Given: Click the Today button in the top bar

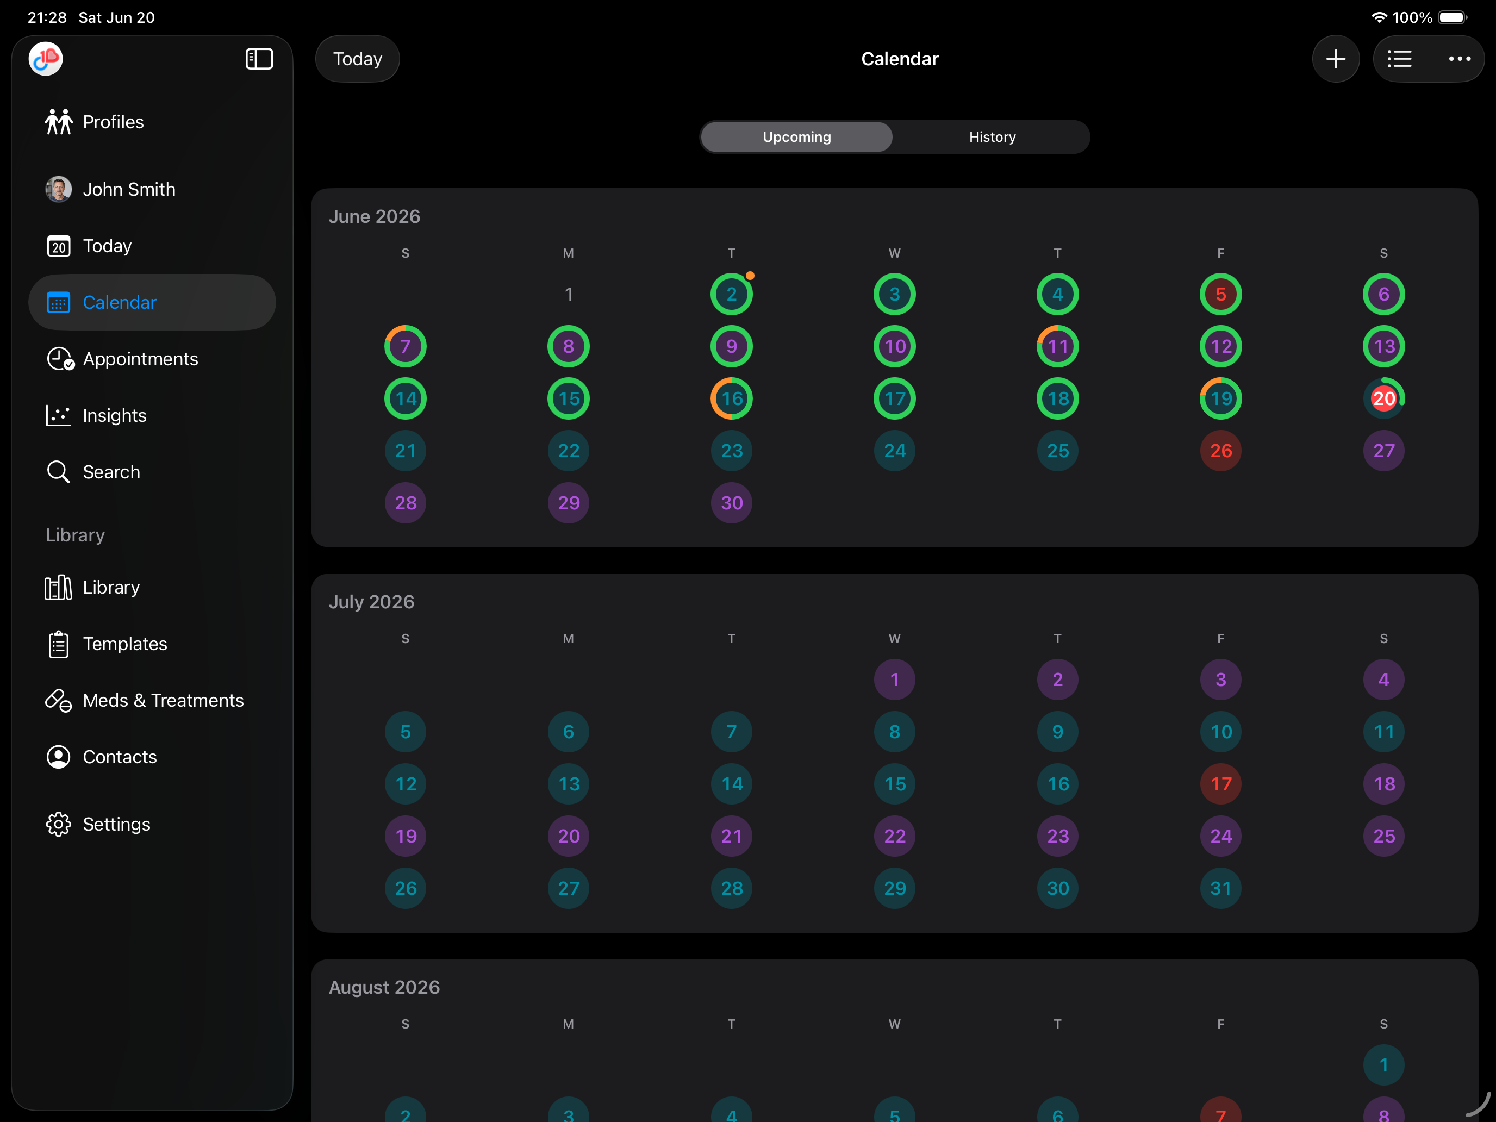Looking at the screenshot, I should pos(358,59).
